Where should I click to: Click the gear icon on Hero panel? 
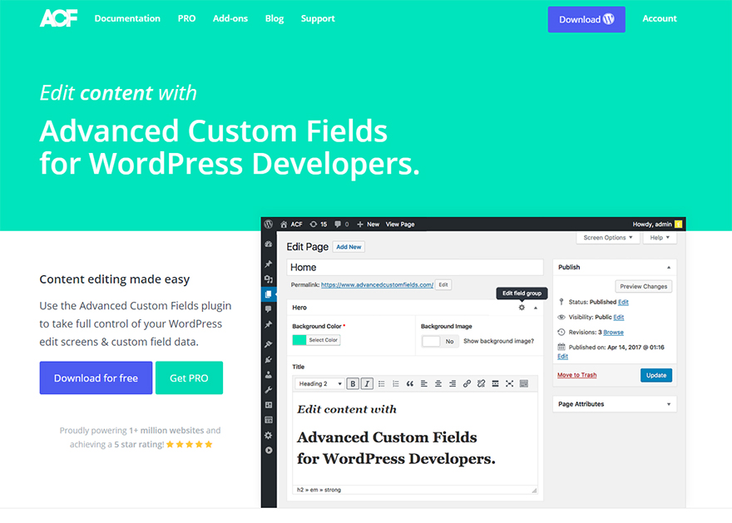522,307
